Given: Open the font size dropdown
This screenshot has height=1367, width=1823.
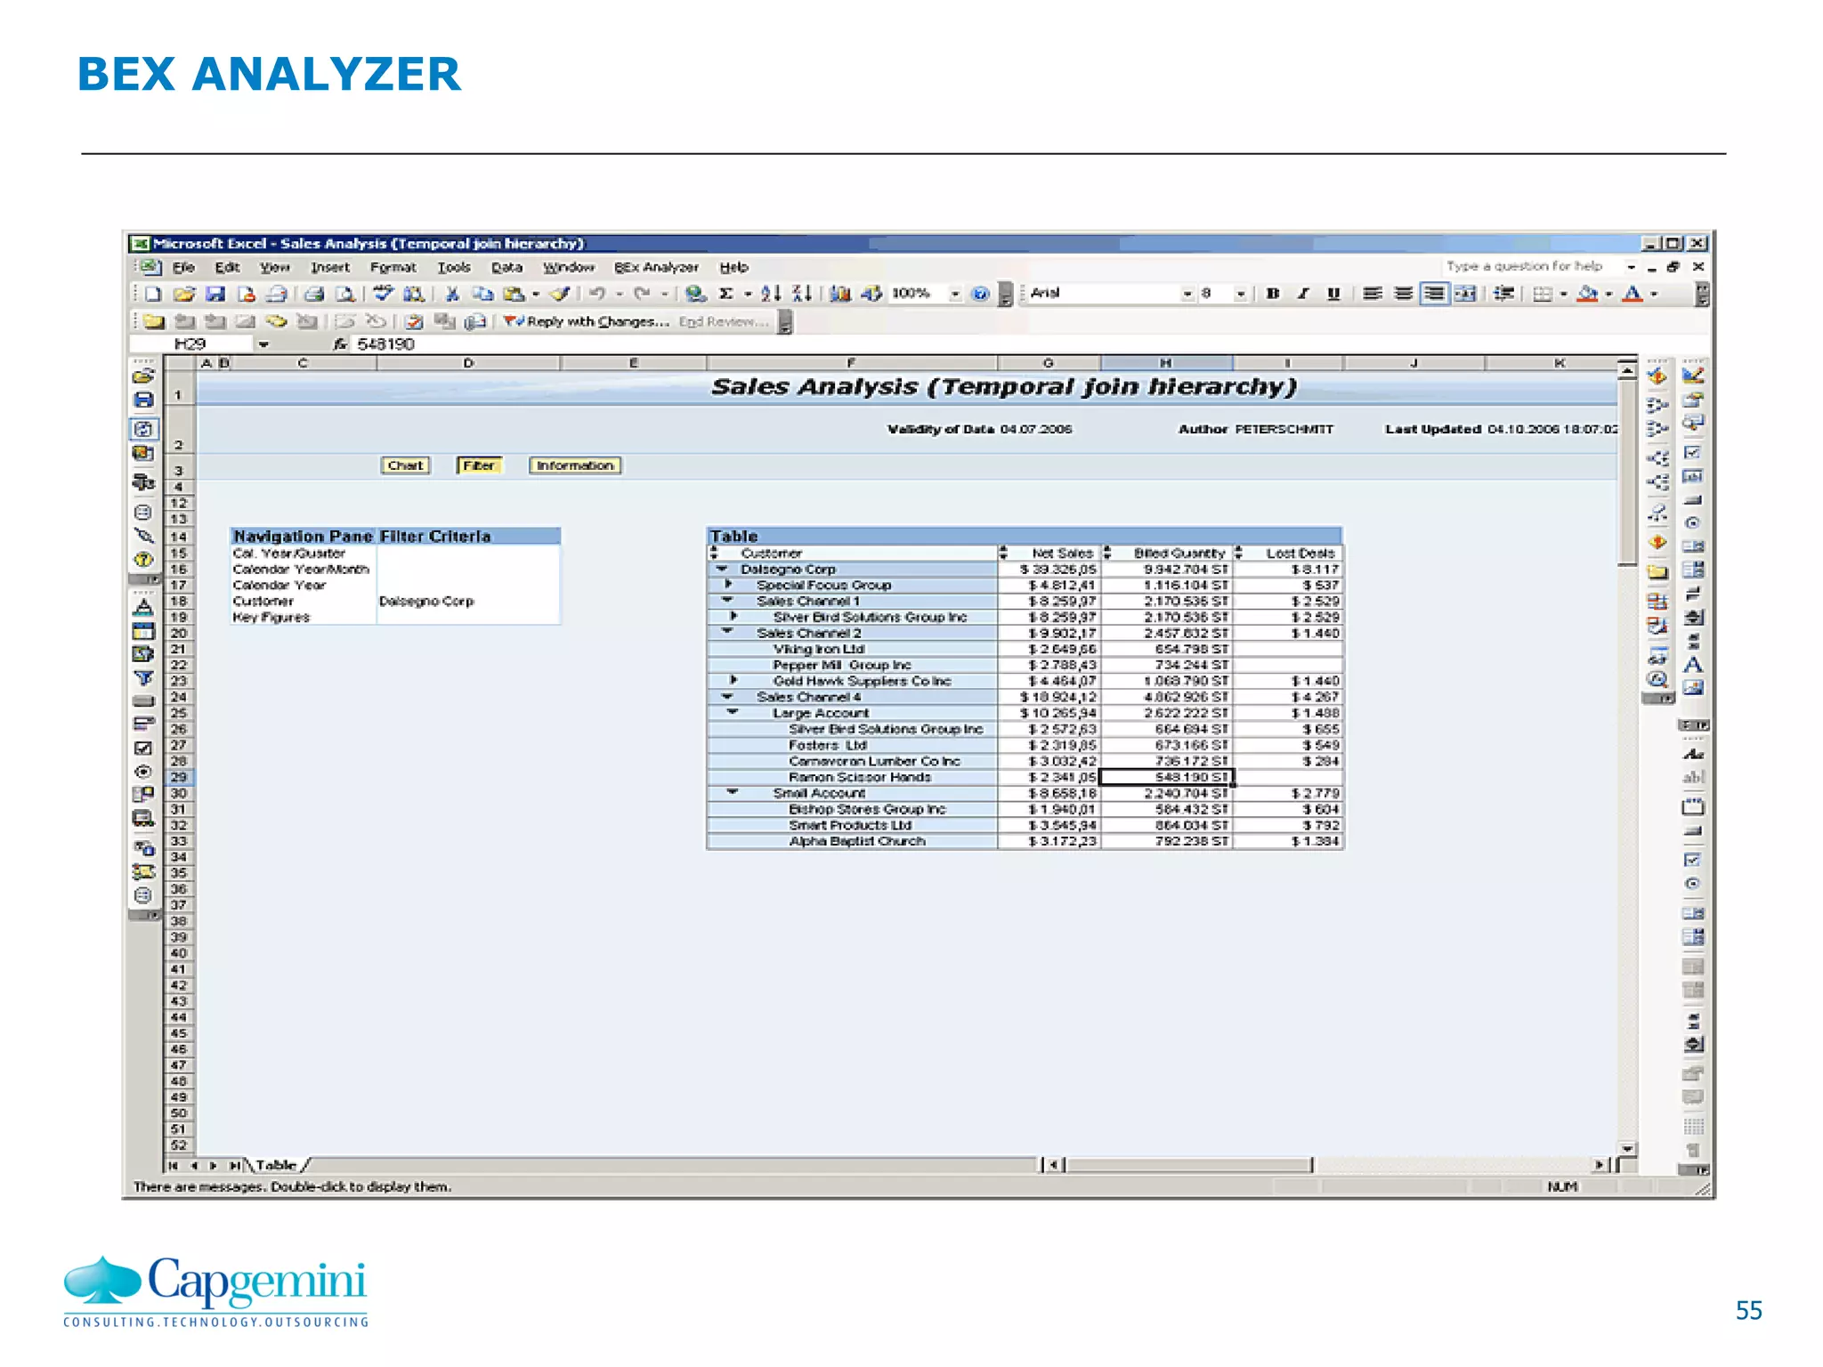Looking at the screenshot, I should [1240, 294].
